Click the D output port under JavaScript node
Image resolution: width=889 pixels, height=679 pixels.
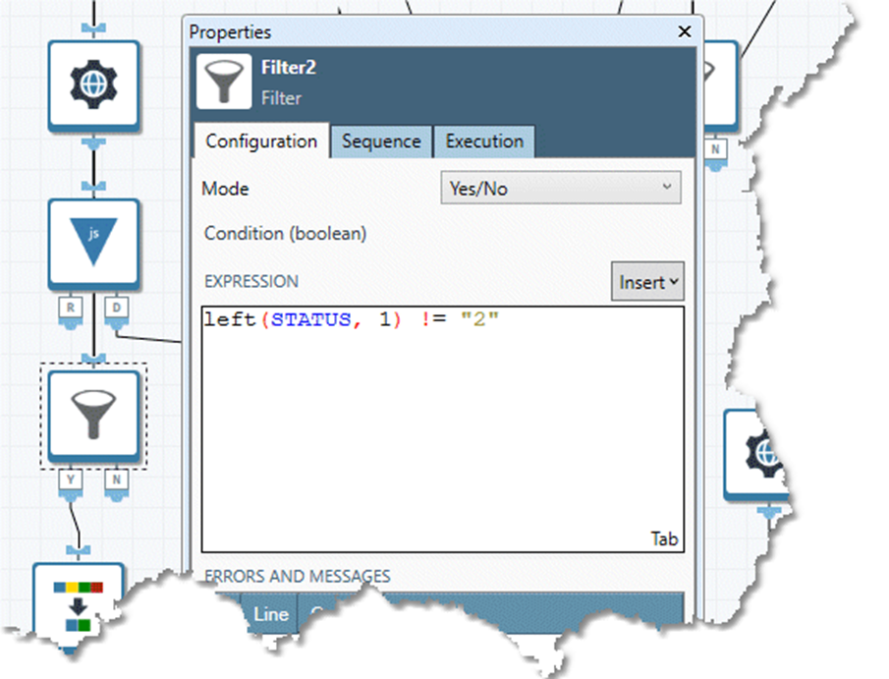(117, 308)
